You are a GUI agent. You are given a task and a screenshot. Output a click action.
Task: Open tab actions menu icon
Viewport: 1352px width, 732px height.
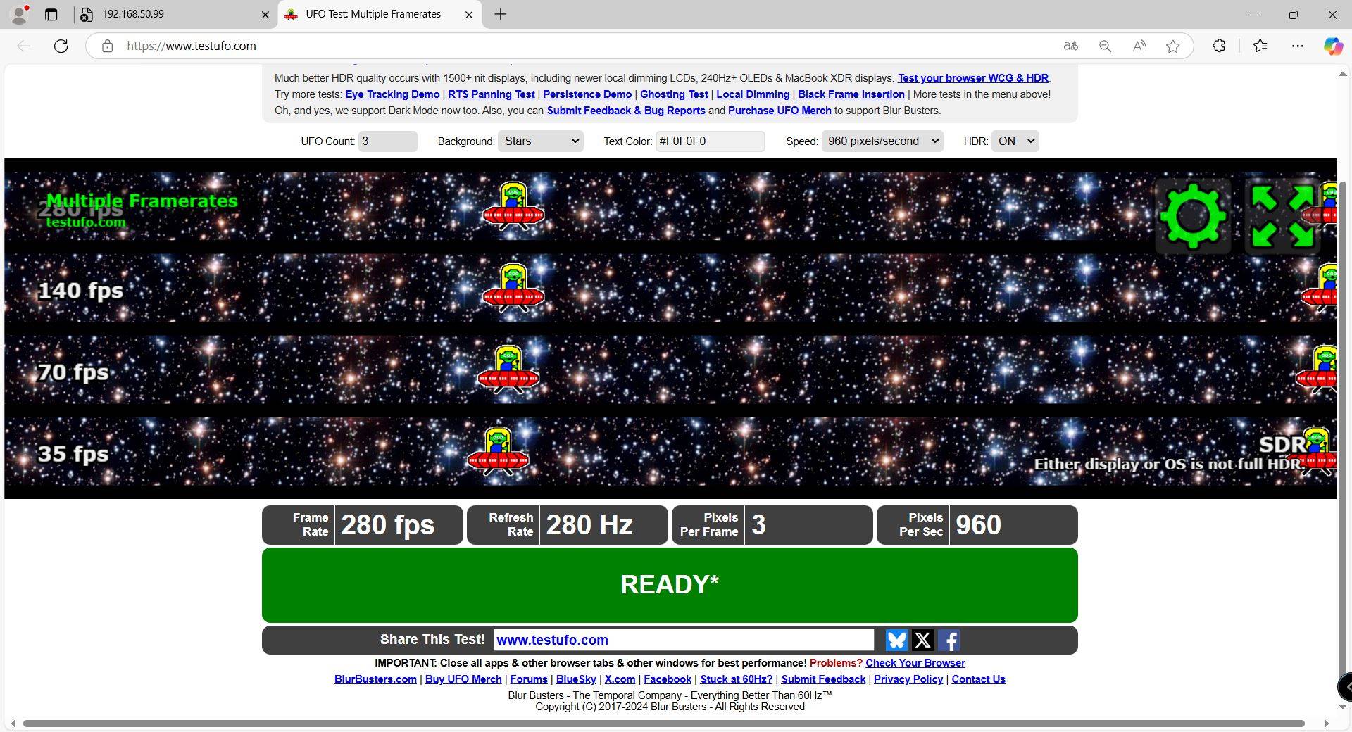[x=51, y=14]
